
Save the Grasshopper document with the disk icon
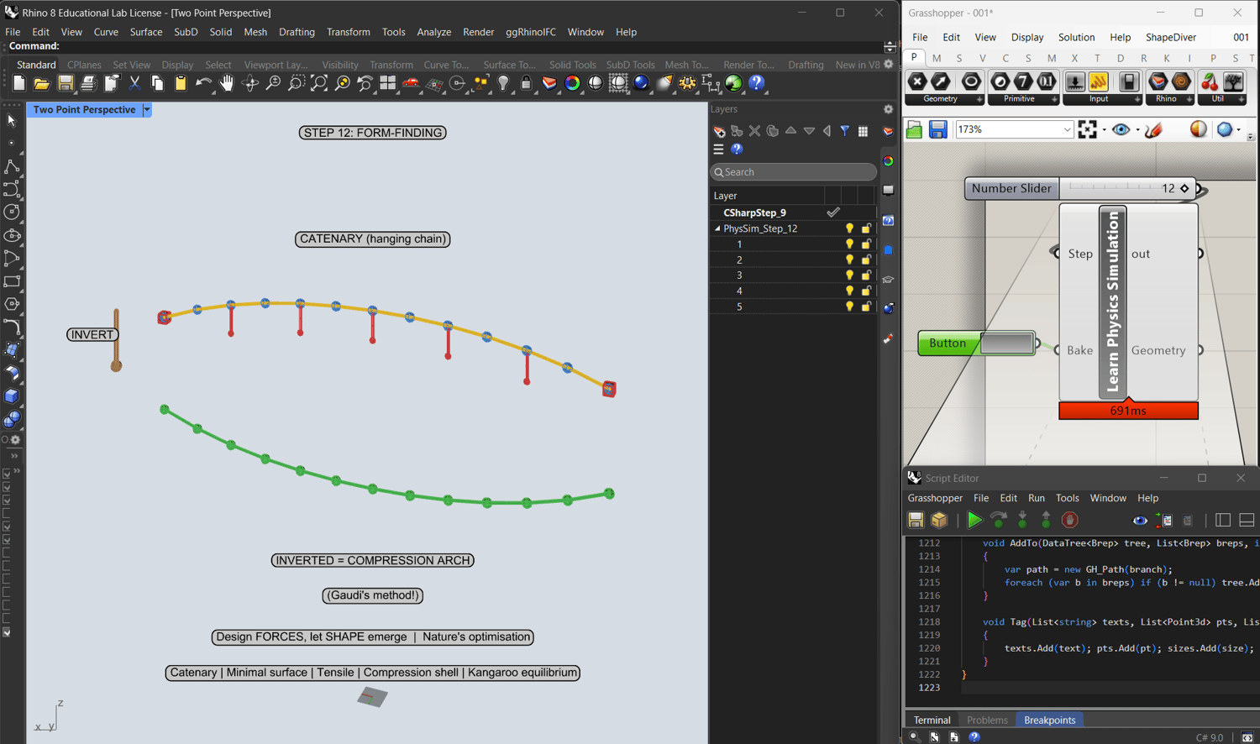point(938,129)
